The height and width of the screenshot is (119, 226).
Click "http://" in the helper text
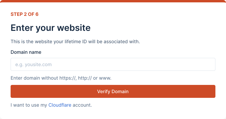coord(85,78)
